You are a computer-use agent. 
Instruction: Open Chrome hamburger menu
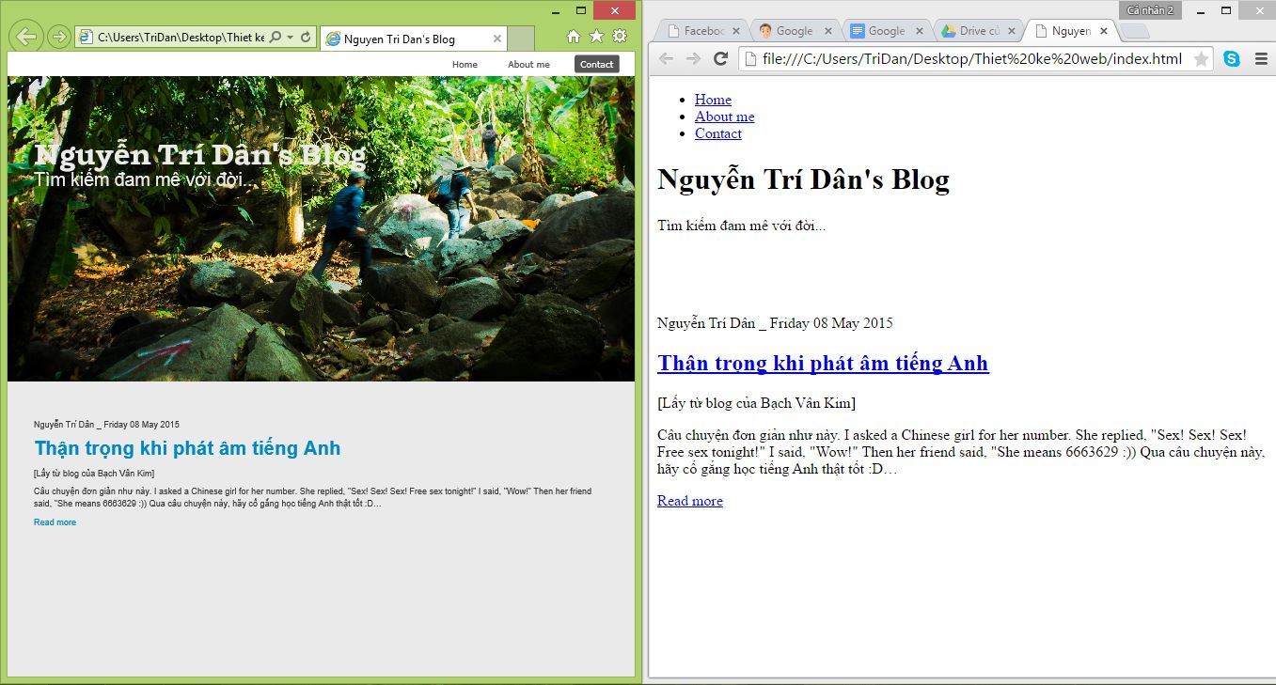pyautogui.click(x=1261, y=59)
